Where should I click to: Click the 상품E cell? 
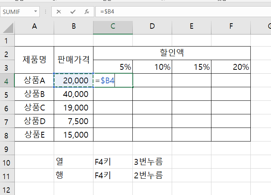click(34, 135)
